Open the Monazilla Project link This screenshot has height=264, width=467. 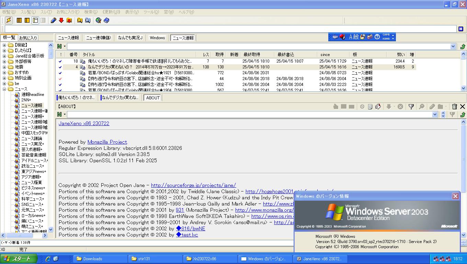107,142
